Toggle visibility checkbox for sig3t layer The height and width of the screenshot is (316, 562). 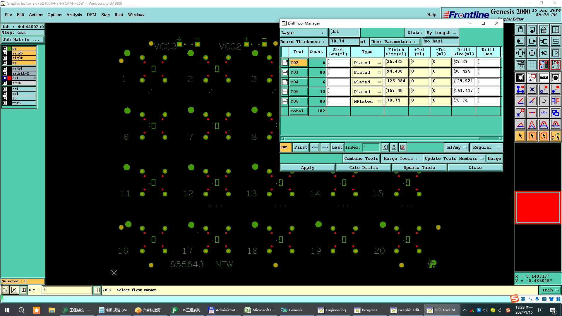click(5, 58)
